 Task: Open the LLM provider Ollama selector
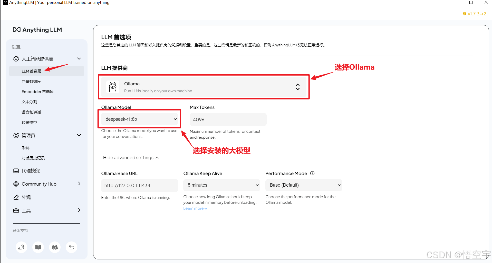tap(204, 87)
